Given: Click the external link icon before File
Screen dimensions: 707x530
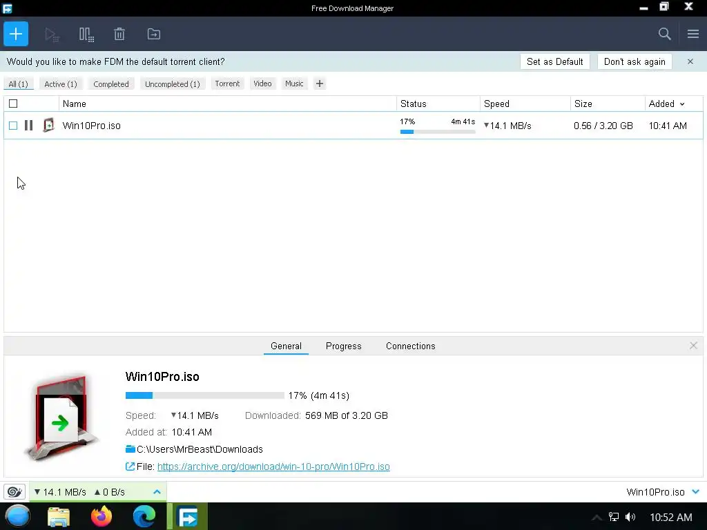Looking at the screenshot, I should (130, 467).
